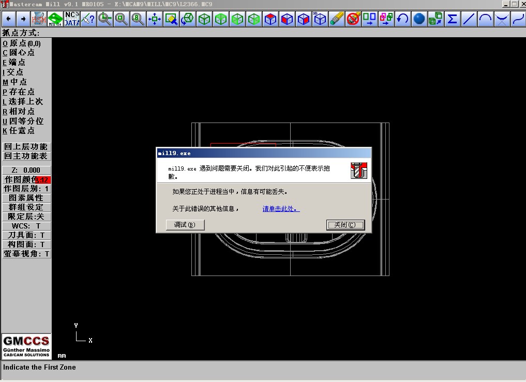Click the repaint paintbrush icon

tap(171, 19)
